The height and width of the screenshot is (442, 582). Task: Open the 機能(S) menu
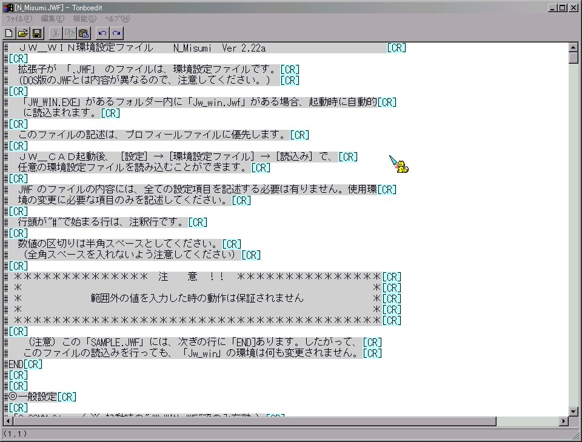point(84,19)
